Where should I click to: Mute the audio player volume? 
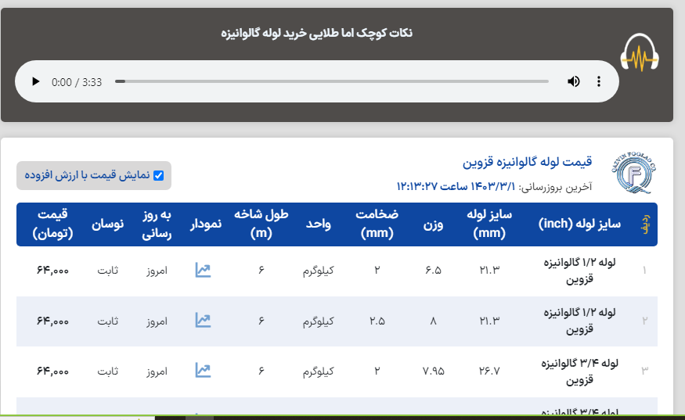tap(574, 81)
